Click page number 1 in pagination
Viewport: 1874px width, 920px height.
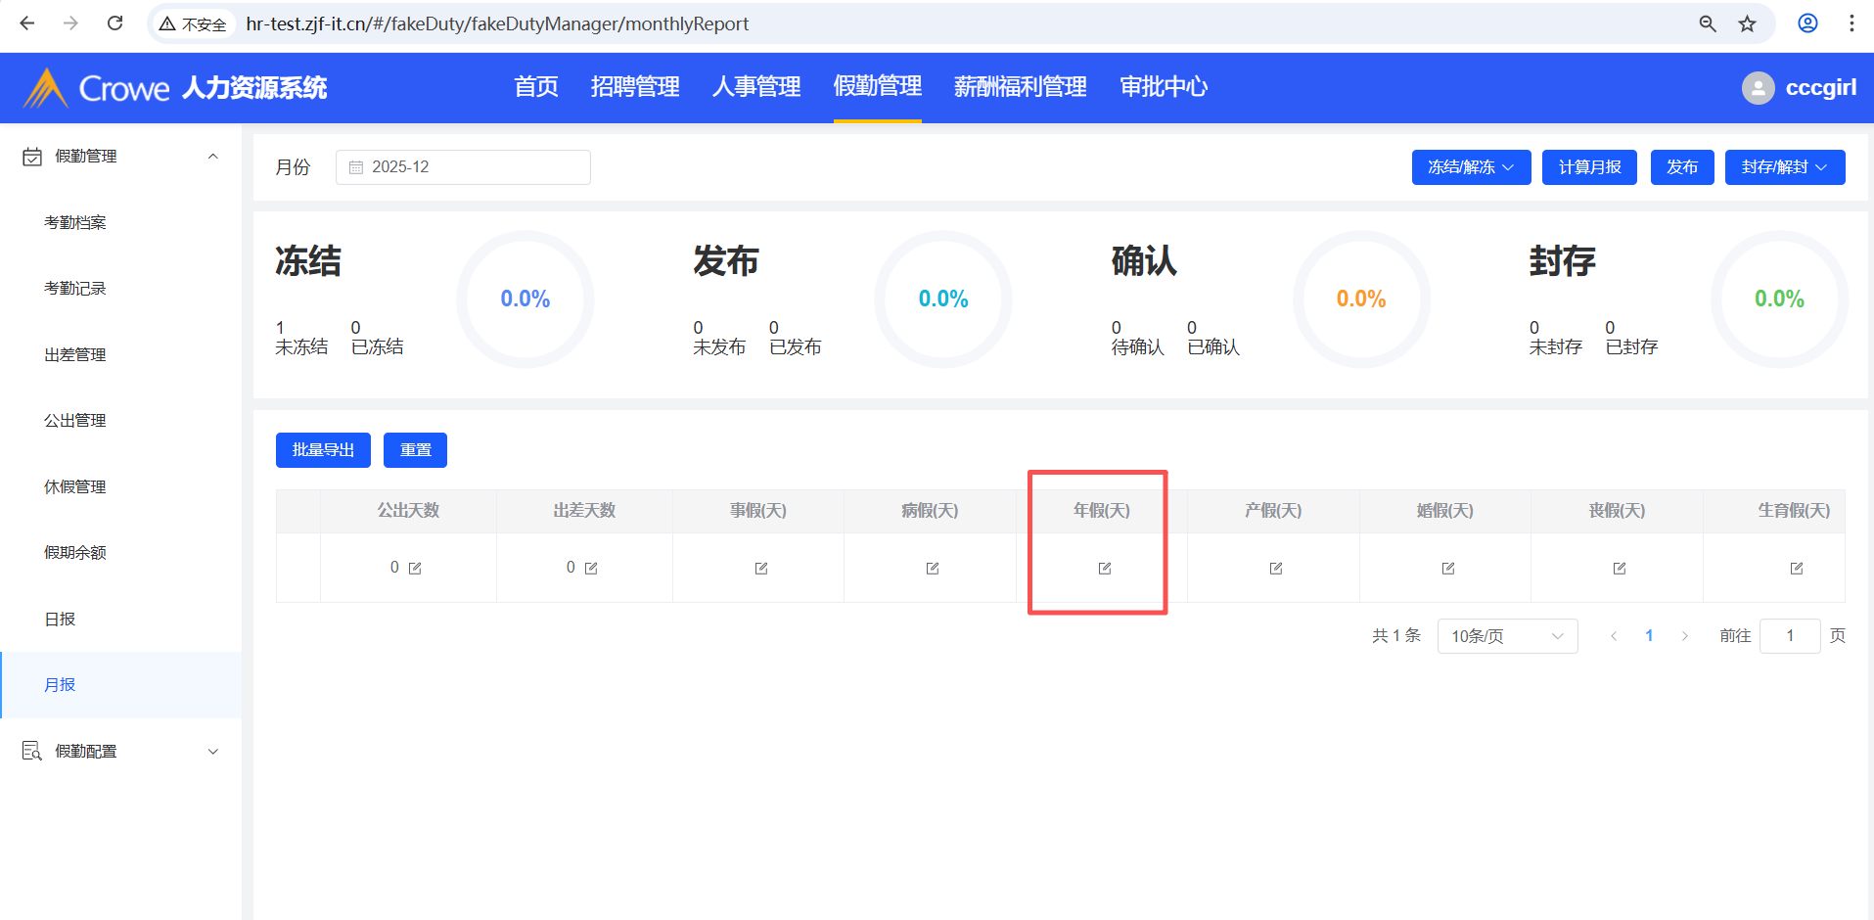(1649, 636)
